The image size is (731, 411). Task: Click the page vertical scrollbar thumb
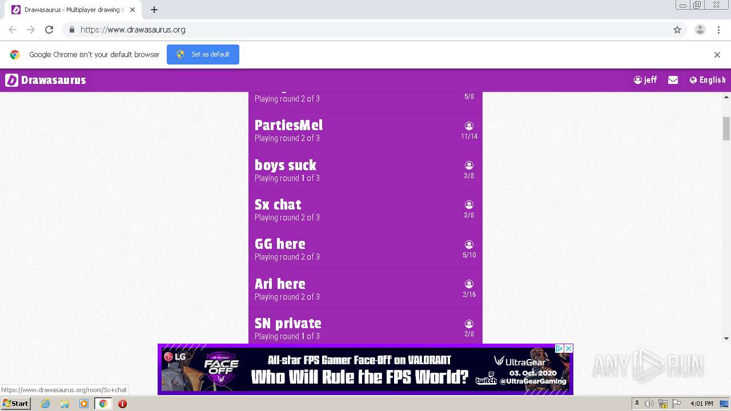[x=726, y=128]
